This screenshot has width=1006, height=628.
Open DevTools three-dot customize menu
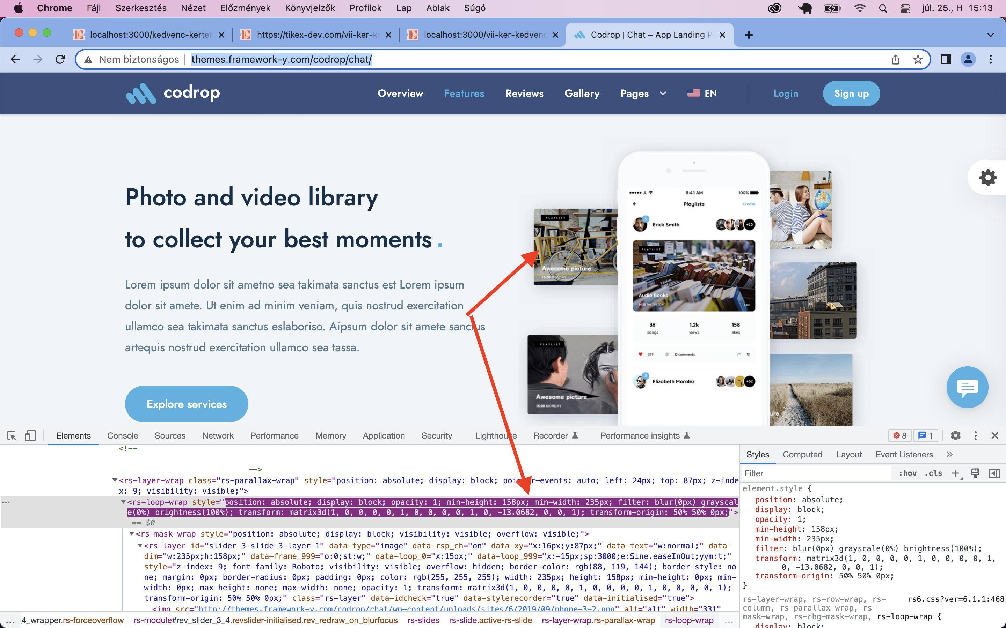tap(975, 435)
